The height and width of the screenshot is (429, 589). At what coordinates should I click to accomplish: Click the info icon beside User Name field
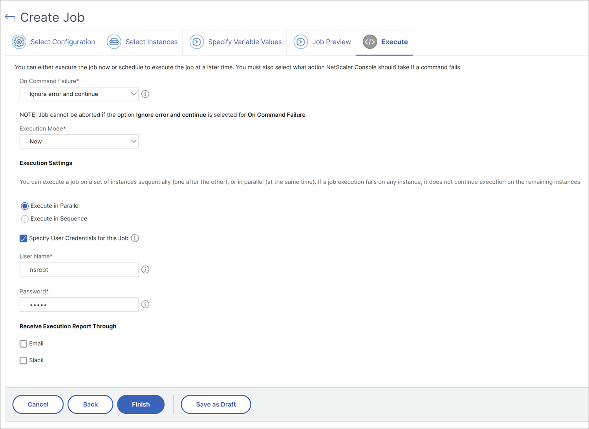pyautogui.click(x=145, y=269)
